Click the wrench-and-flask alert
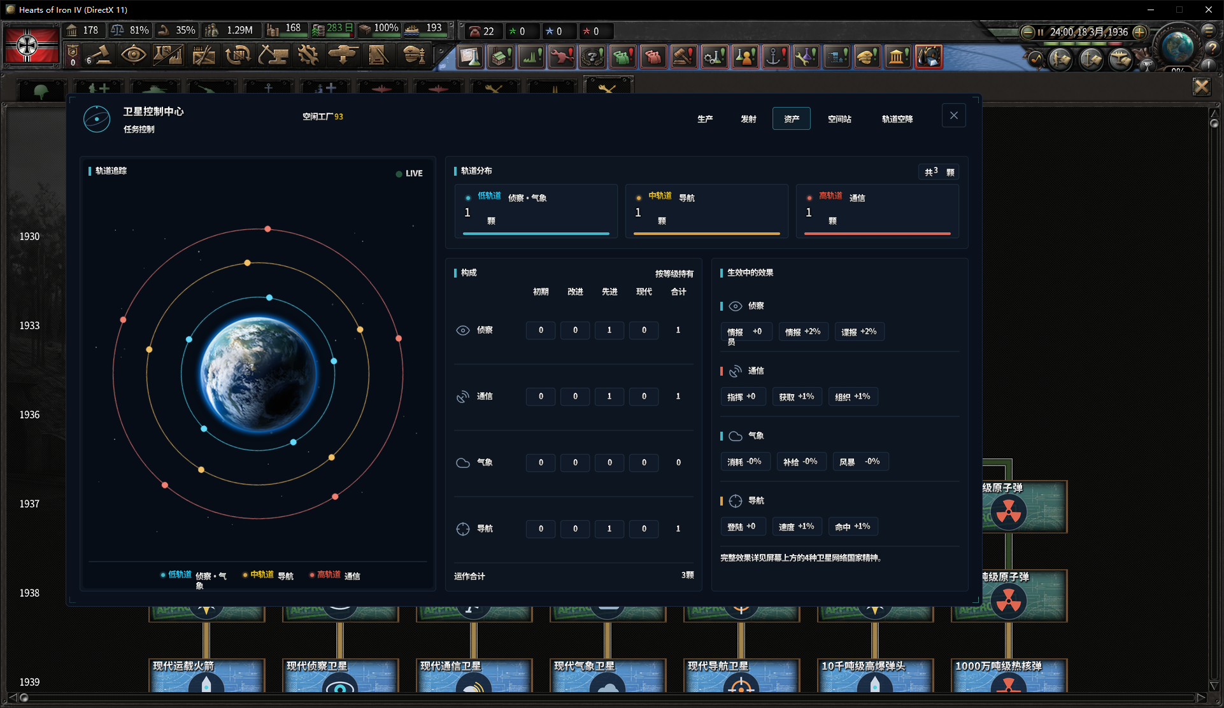 806,57
